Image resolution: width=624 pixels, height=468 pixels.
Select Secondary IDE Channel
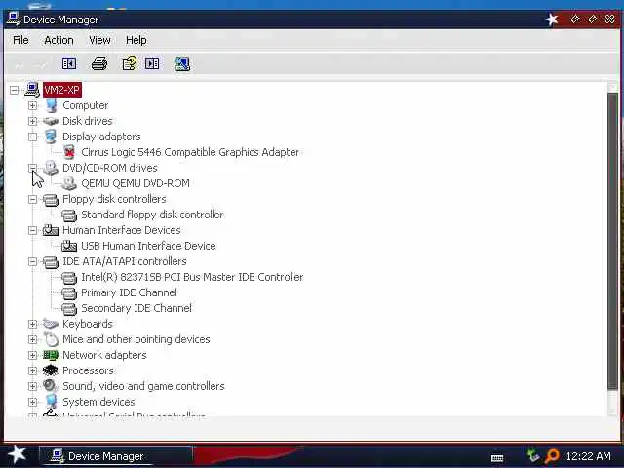(x=136, y=308)
